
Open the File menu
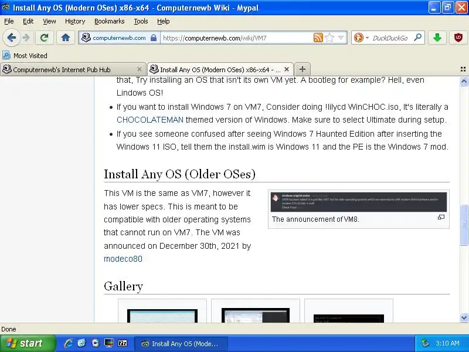tap(9, 21)
